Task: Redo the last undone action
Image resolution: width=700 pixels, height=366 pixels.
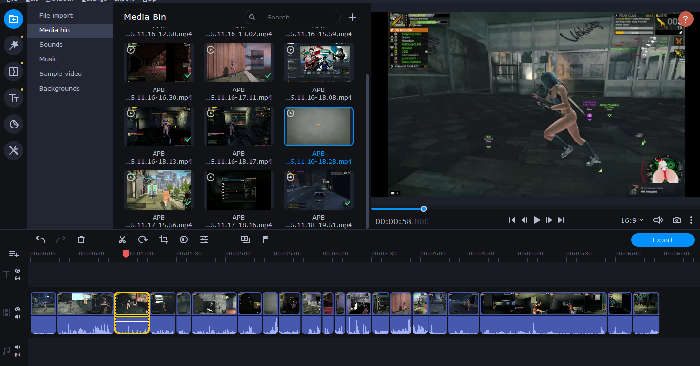Action: [61, 239]
